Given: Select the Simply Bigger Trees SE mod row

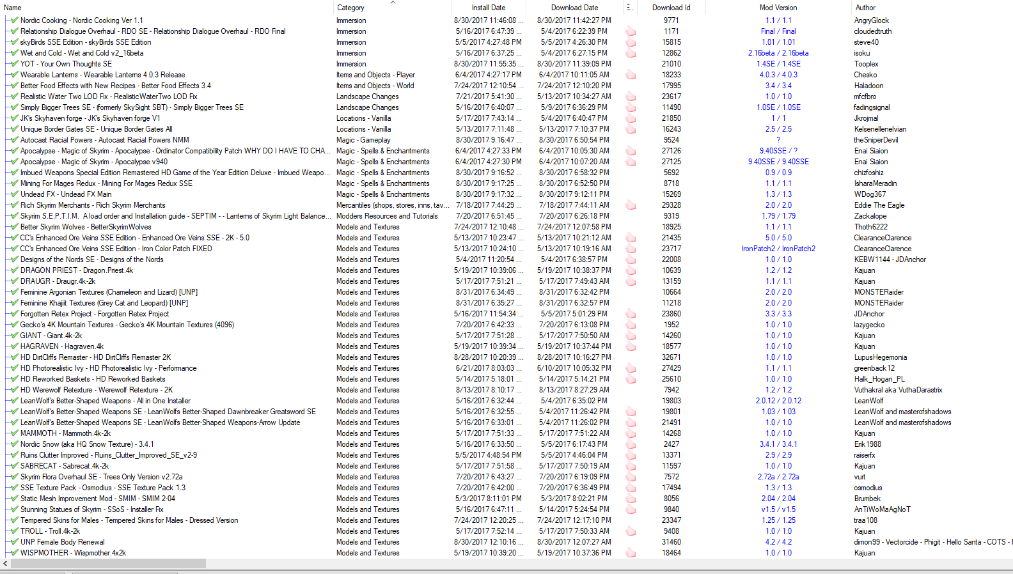Looking at the screenshot, I should [x=506, y=107].
